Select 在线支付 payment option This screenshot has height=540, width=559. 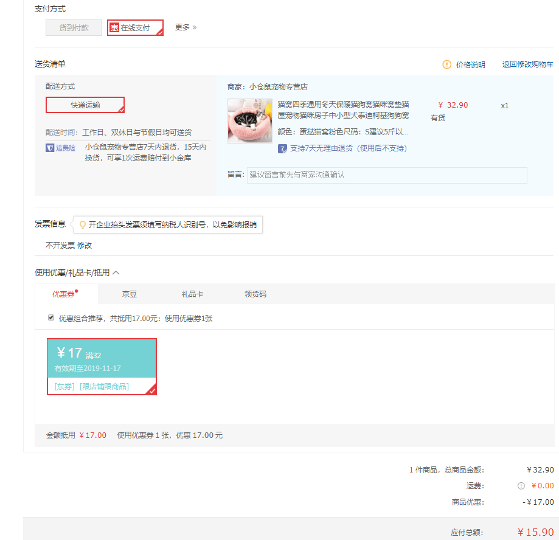135,28
